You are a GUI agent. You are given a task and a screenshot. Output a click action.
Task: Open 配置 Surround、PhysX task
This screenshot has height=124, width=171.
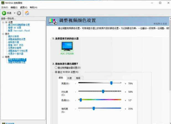click(x=19, y=30)
